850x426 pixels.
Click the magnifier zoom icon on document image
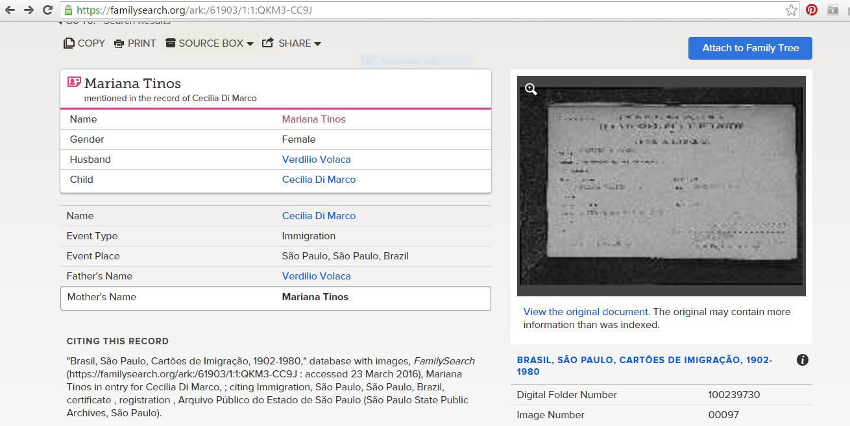[x=531, y=89]
